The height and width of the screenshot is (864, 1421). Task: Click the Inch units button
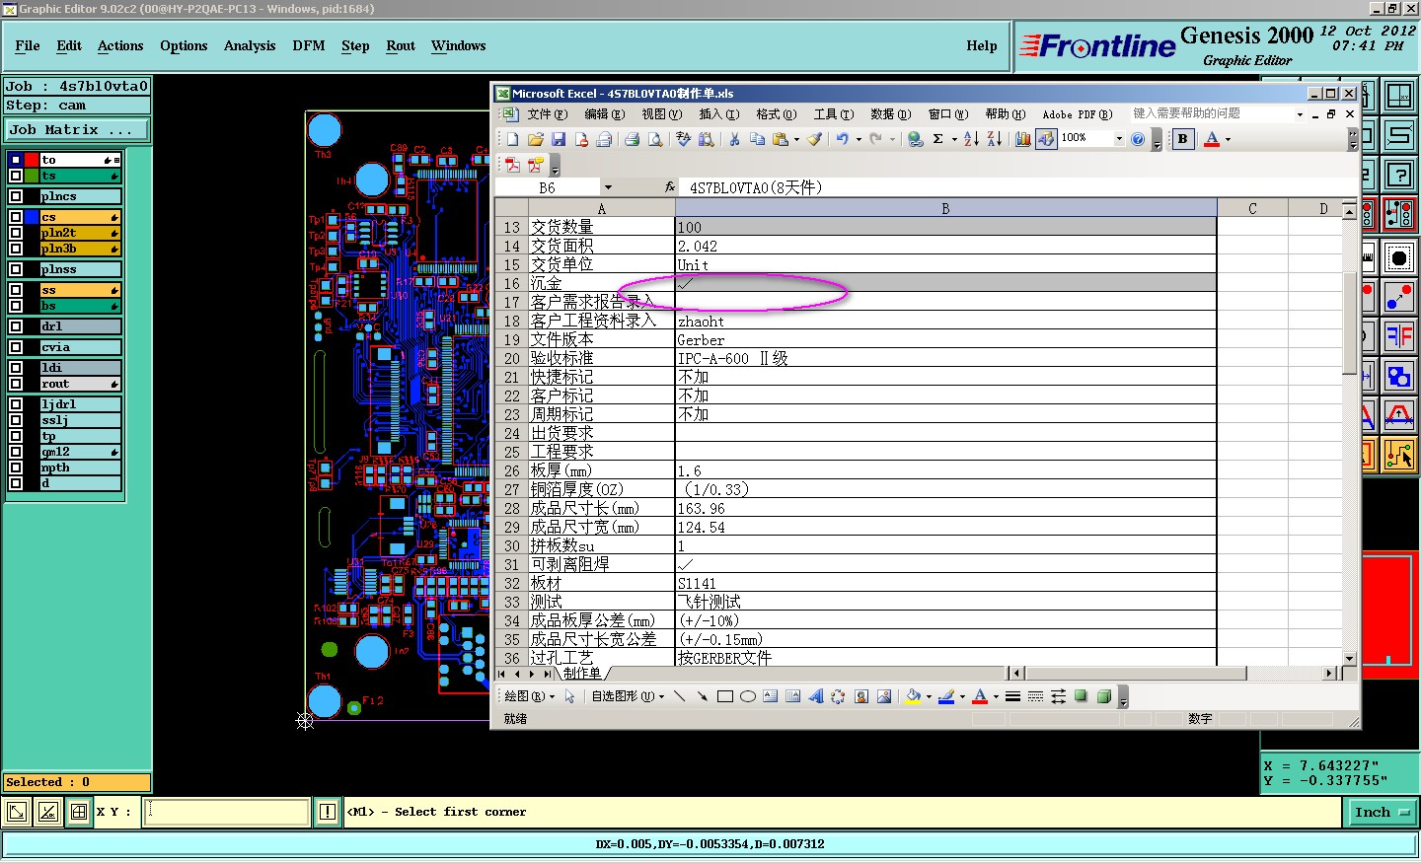click(x=1382, y=812)
